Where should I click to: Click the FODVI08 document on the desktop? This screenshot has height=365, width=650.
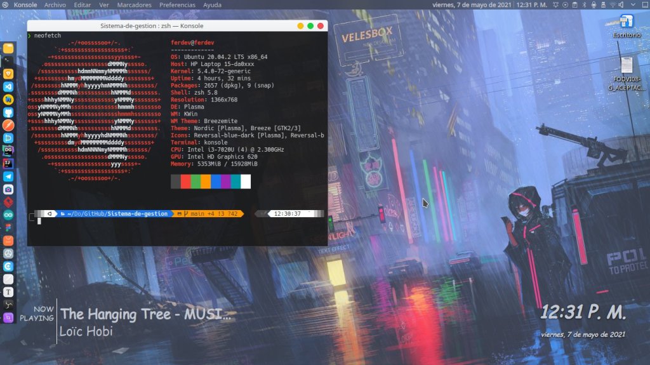tap(627, 73)
